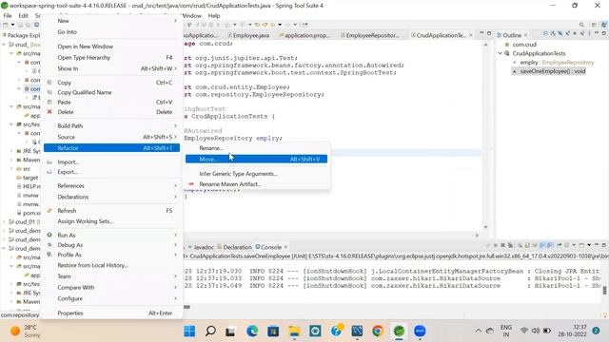Choose Rename... from Refactor submenu
Screen dimensions: 609x342
pyautogui.click(x=256, y=148)
